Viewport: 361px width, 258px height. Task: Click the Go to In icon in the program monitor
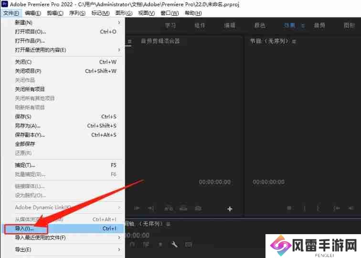(x=336, y=208)
